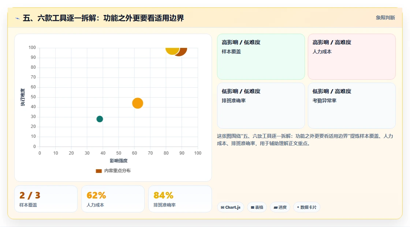Viewport: 410px width, 227px height.
Task: Click the yellow bubble at the chart top
Action: 172,50
